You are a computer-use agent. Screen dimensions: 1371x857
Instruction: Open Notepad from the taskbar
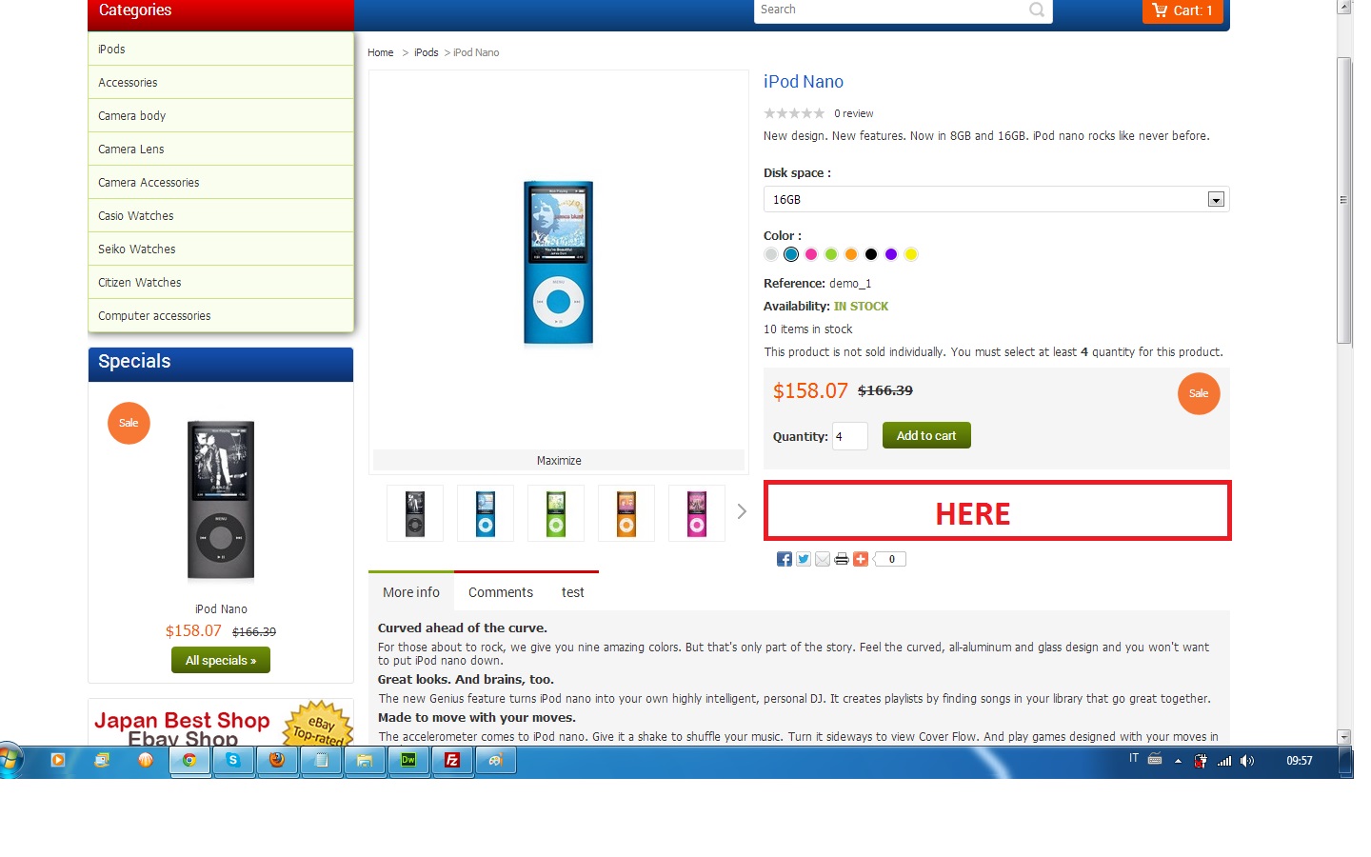321,760
